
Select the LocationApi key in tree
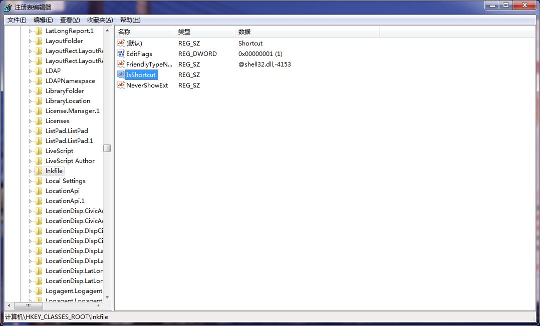click(63, 191)
